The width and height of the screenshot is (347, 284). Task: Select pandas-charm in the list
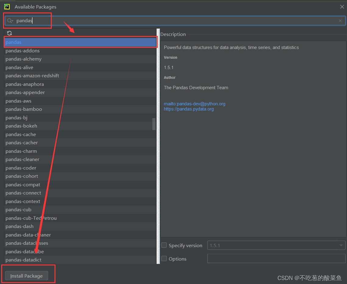tap(80, 151)
